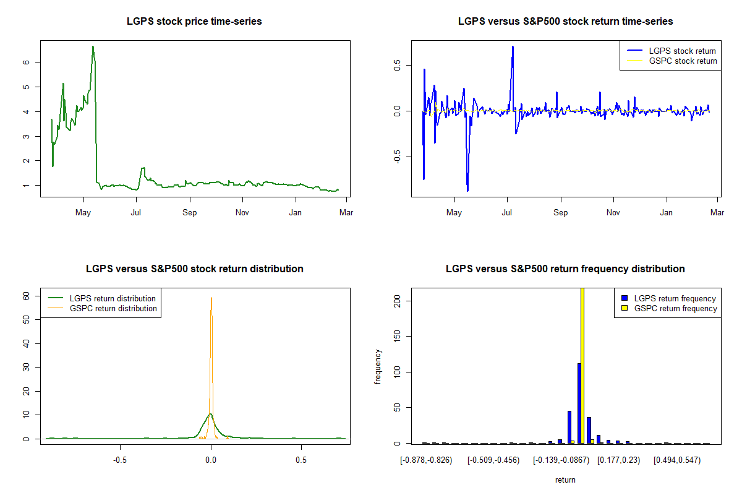Click the "Mar" tick on the stock return chart

[717, 213]
